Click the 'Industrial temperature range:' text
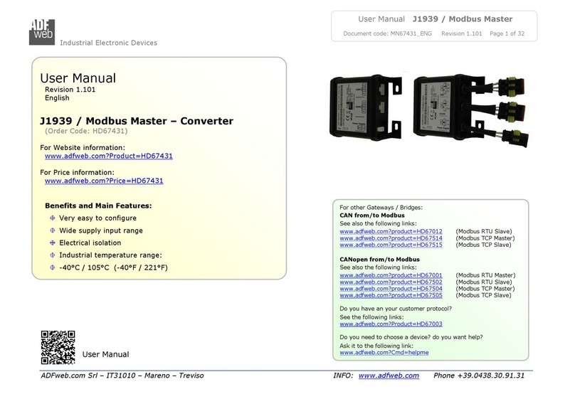This screenshot has width=575, height=404. point(110,255)
